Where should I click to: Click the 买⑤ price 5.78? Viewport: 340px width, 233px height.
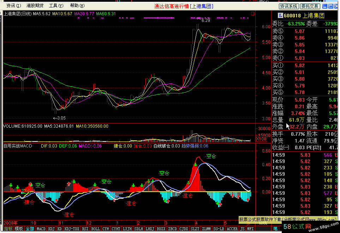[300, 93]
